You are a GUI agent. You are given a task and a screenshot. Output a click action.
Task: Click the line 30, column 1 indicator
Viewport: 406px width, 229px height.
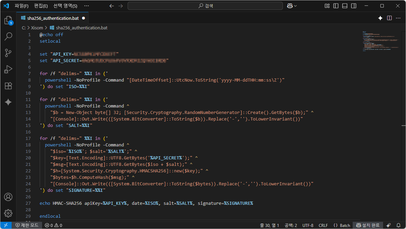point(269,225)
